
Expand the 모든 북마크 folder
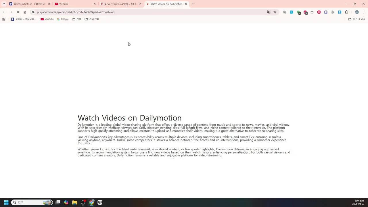click(x=356, y=19)
